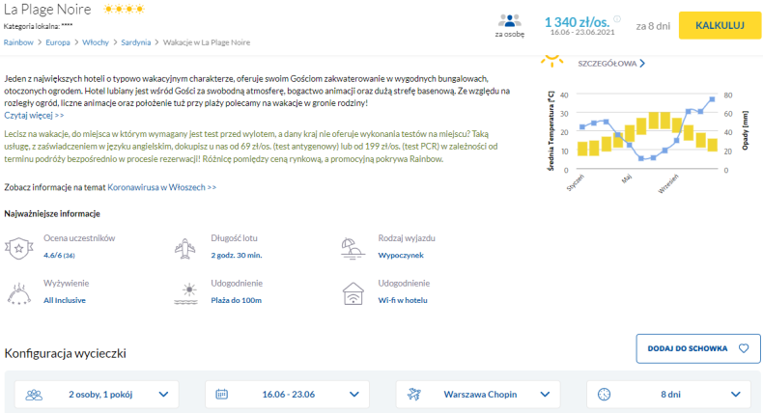Go to Rainbow breadcrumb home
Screen dimensions: 763x413
(18, 42)
